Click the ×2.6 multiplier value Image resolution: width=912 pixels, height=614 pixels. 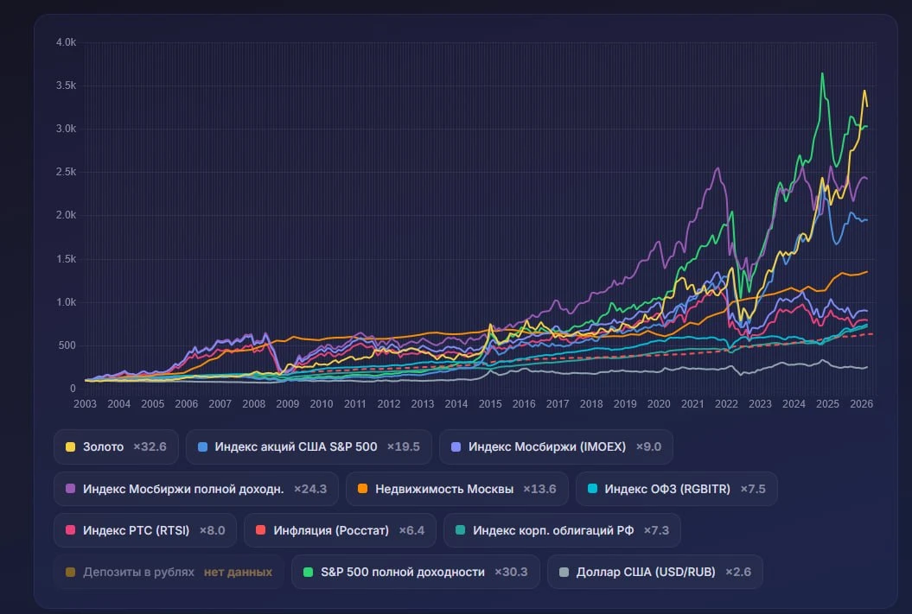point(738,573)
